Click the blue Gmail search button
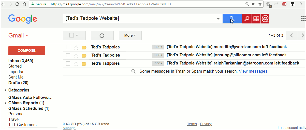The width and height of the screenshot is (306, 130). [232, 19]
